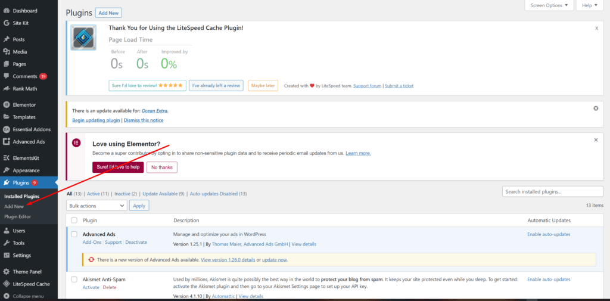Viewport: 610px width, 301px height.
Task: Click the Theme Panel gear icon
Action: point(6,272)
